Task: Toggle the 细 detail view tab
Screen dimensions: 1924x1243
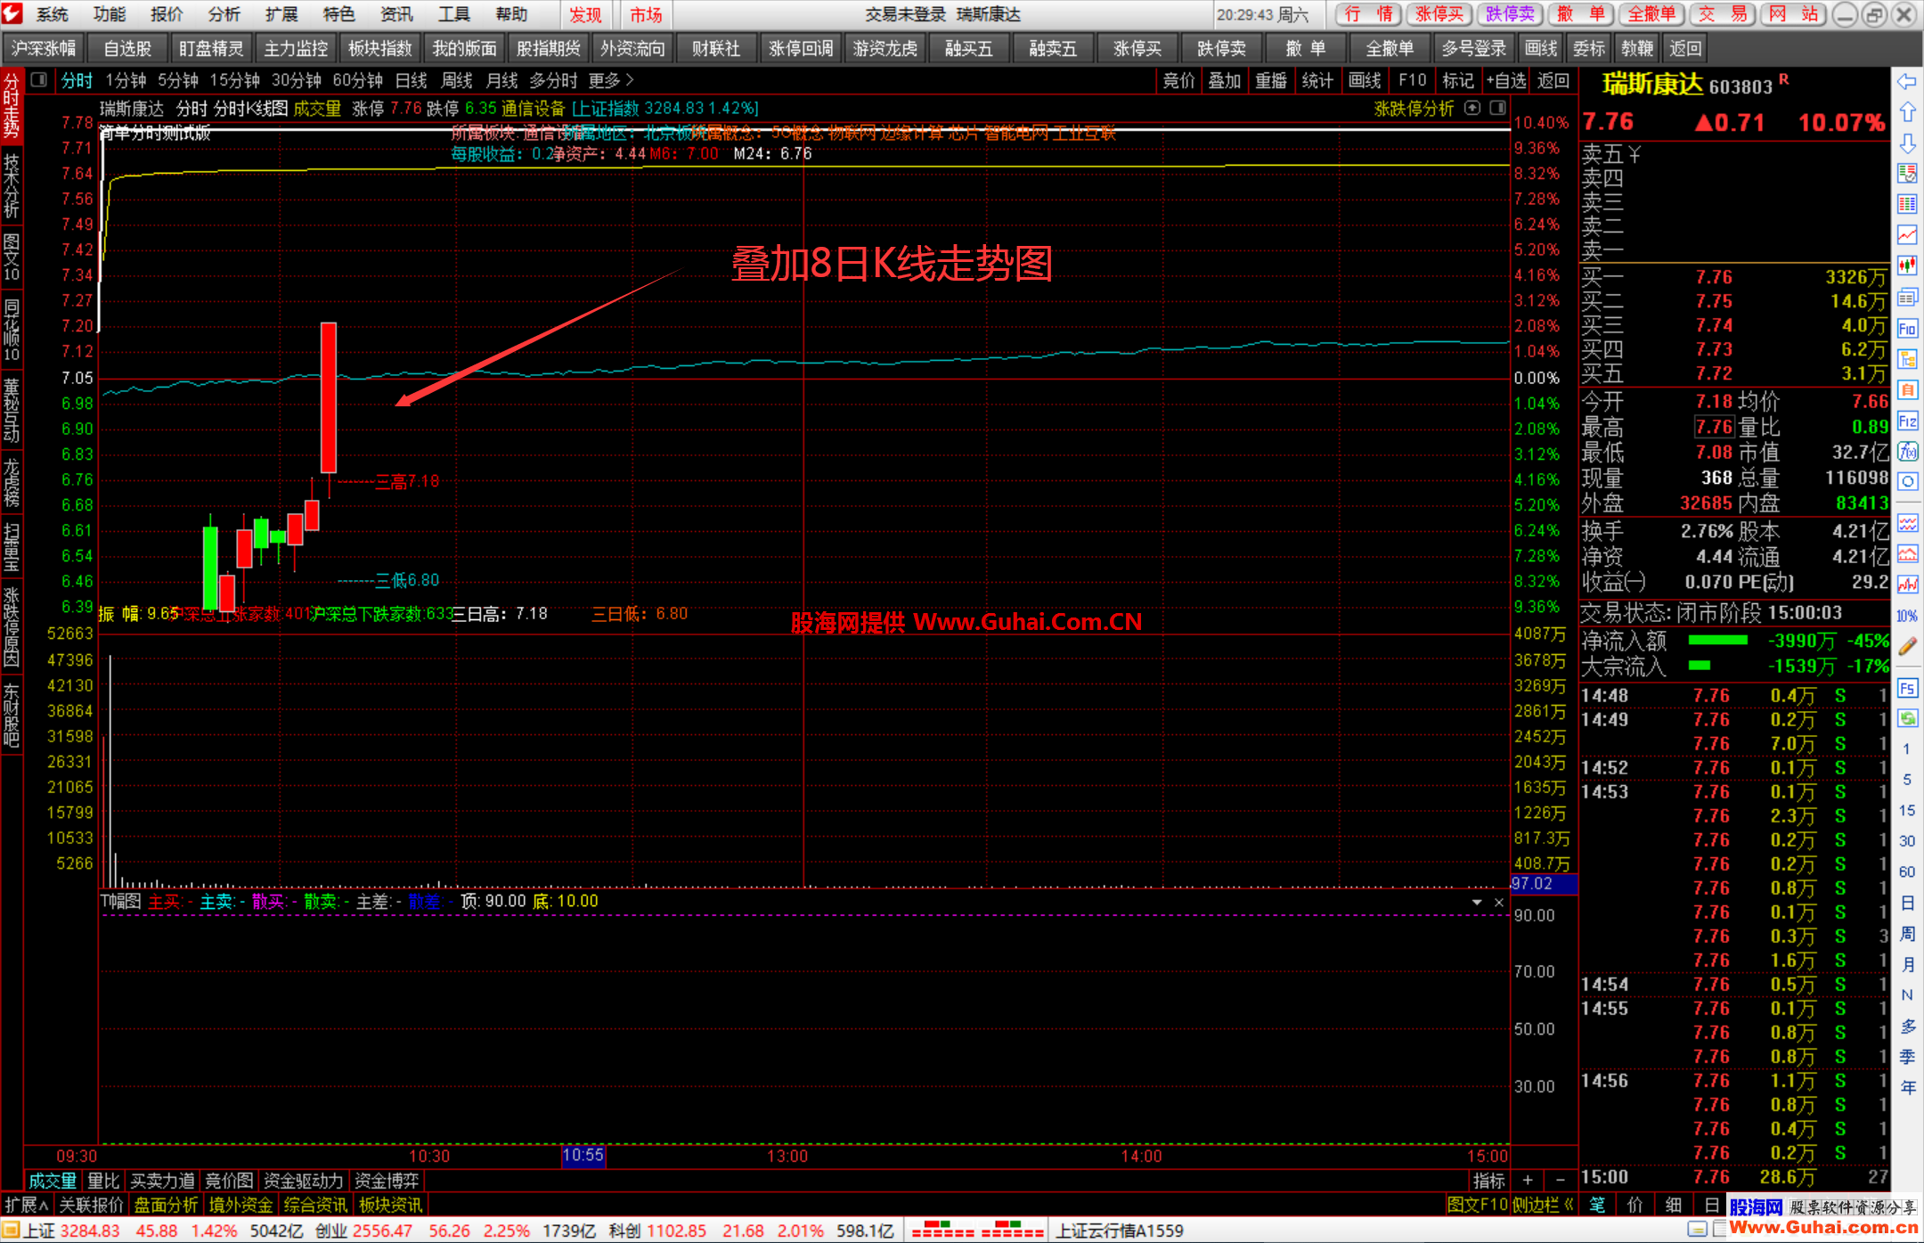Action: coord(1674,1205)
